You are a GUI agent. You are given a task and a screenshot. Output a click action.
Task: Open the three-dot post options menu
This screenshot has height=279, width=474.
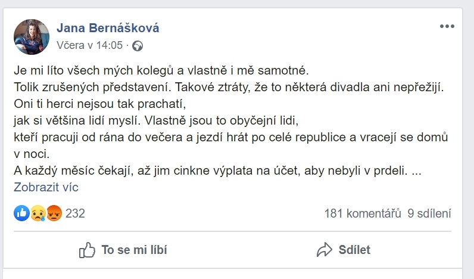[447, 27]
